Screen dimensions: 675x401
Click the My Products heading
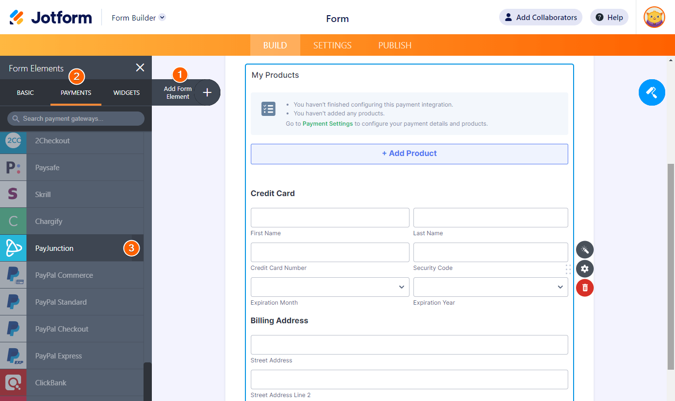click(x=275, y=75)
